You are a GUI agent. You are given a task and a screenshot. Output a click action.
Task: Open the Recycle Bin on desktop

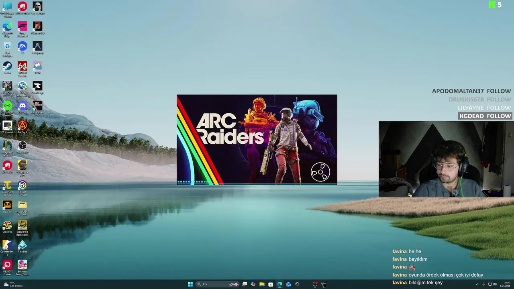tap(7, 49)
